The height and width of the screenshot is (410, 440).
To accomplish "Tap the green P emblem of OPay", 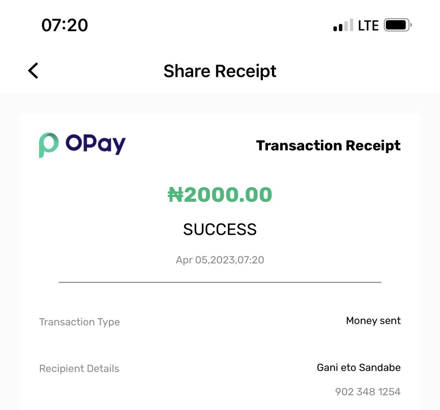I will pyautogui.click(x=48, y=145).
